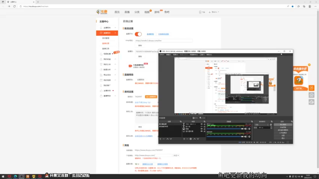The height and width of the screenshot is (179, 319).
Task: Open OBS 设置 from controls panel
Action: [283, 135]
